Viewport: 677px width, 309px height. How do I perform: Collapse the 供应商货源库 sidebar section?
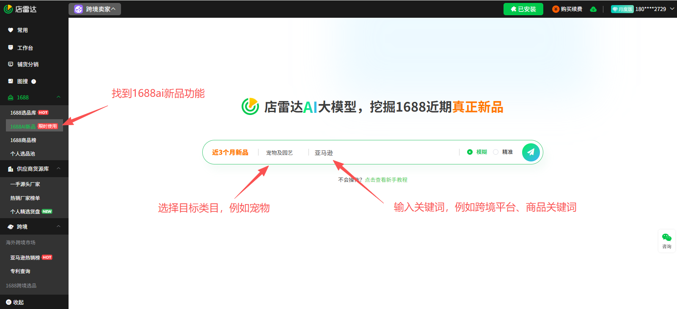pos(58,169)
